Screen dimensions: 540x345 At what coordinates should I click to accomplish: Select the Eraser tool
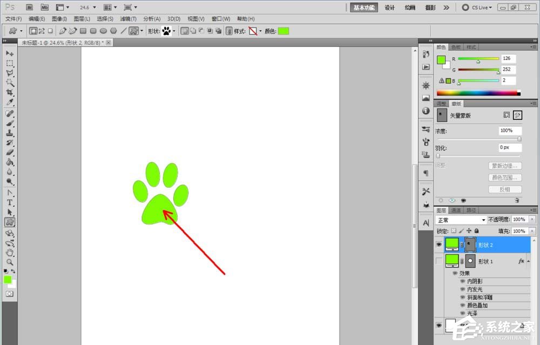[10, 152]
